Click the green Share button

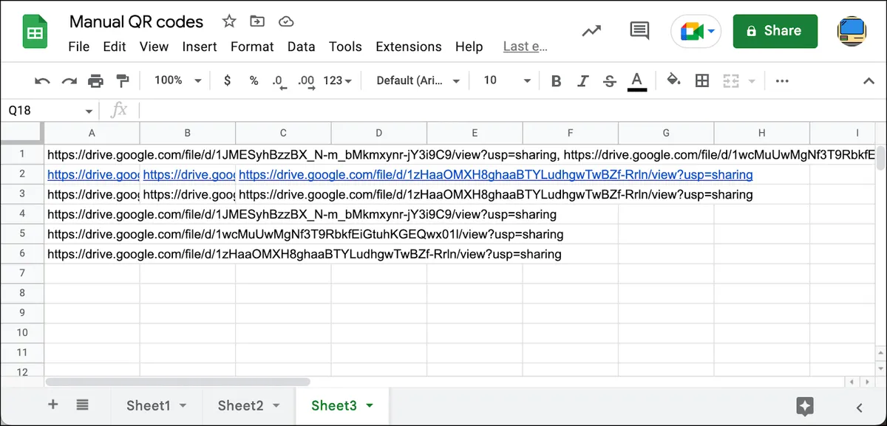pyautogui.click(x=775, y=31)
